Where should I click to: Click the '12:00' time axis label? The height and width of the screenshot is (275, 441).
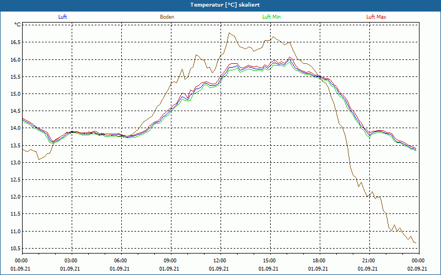tap(220, 261)
